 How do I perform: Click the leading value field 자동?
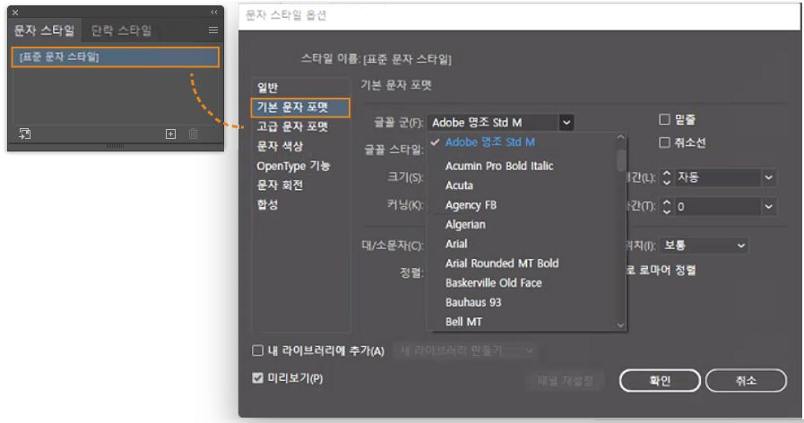click(718, 177)
